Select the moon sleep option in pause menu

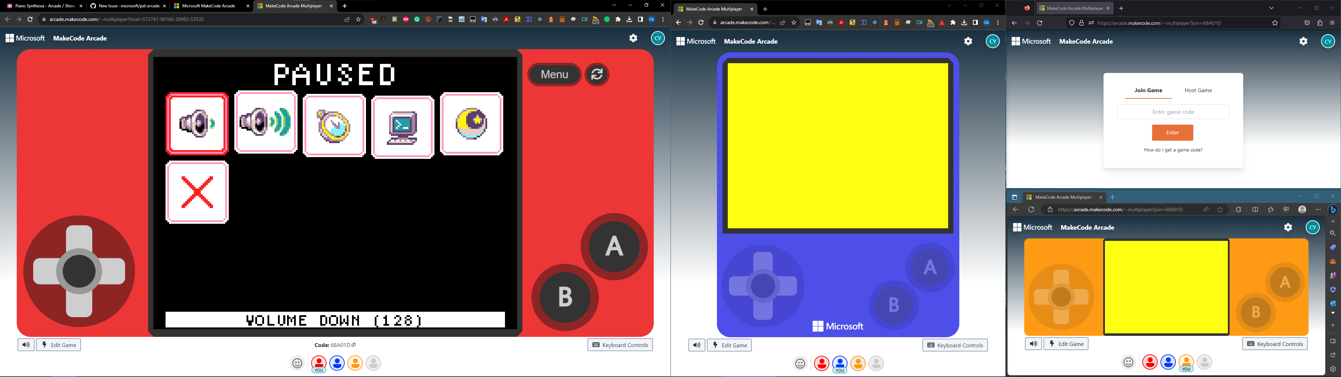tap(471, 124)
